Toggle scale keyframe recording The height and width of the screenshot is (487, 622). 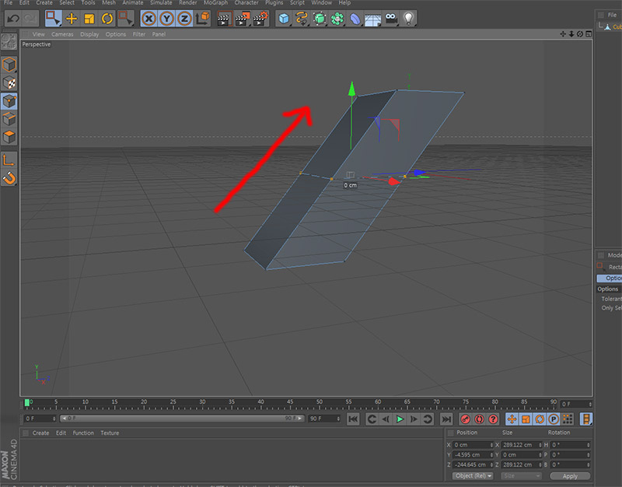point(526,419)
